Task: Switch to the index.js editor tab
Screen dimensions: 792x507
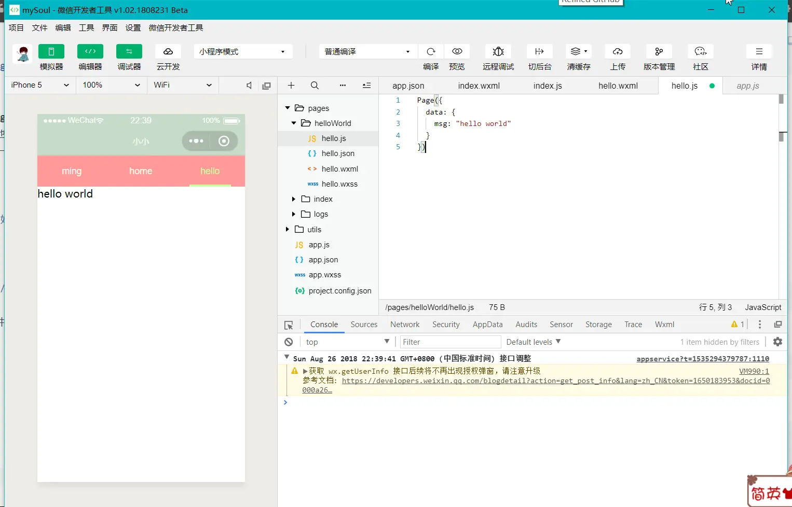Action: coord(548,86)
